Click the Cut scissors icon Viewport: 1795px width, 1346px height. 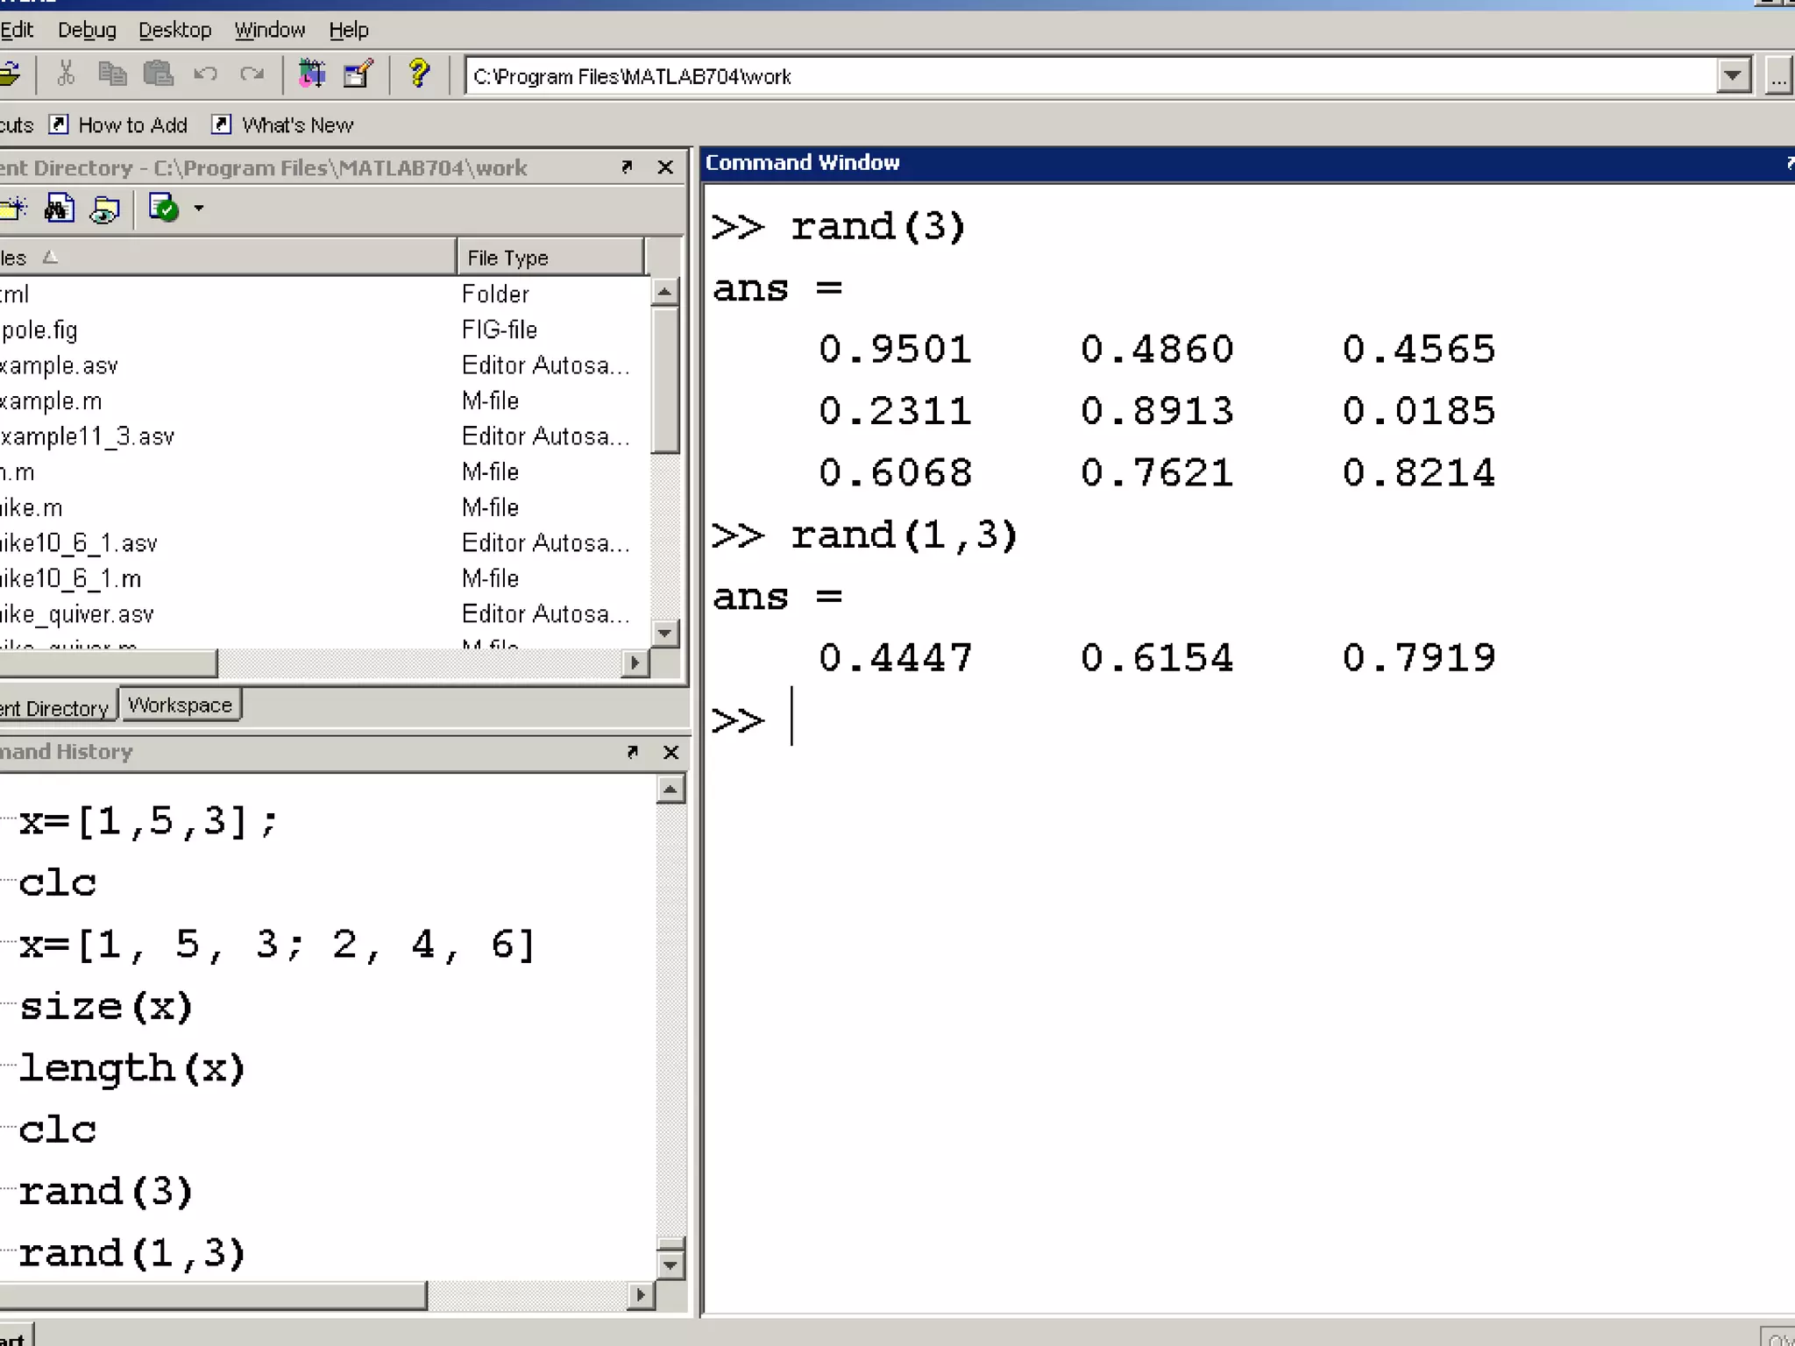[66, 74]
